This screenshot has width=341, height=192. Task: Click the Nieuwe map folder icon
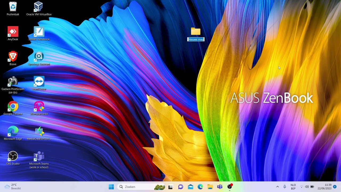point(196,31)
